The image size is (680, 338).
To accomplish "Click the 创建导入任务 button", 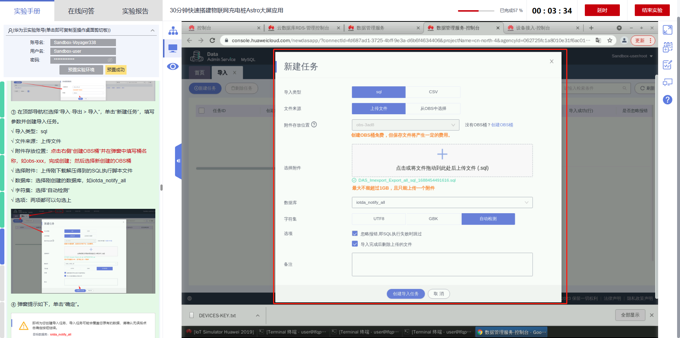I will tap(406, 294).
